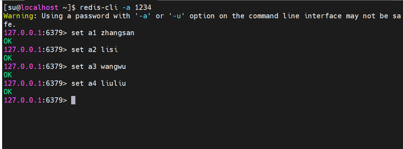This screenshot has width=403, height=149.
Task: Click the OK response under set a2
Action: pyautogui.click(x=8, y=58)
